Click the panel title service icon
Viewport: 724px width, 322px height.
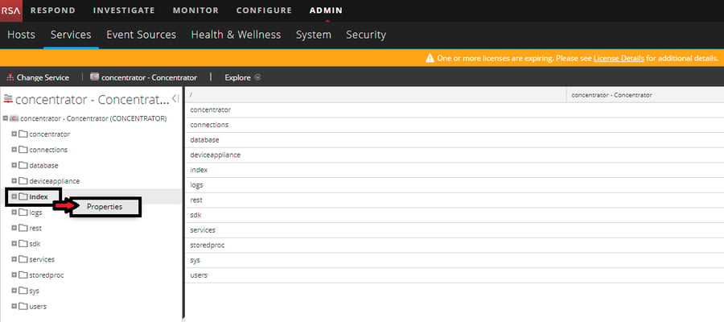pyautogui.click(x=8, y=99)
